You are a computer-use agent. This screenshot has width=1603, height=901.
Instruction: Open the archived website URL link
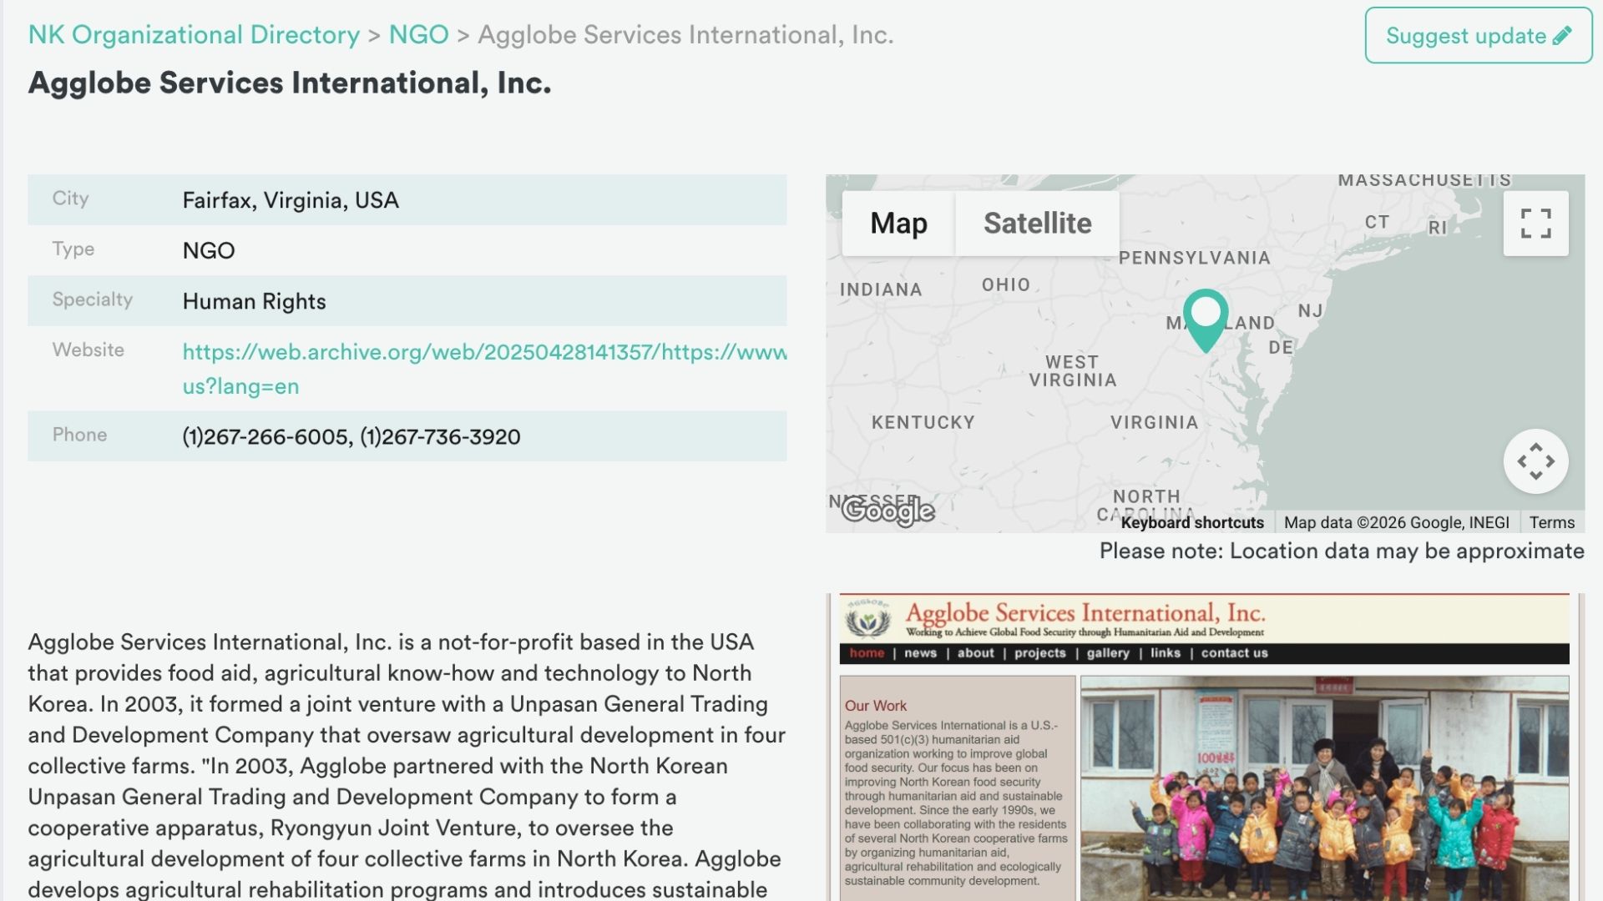click(x=484, y=369)
